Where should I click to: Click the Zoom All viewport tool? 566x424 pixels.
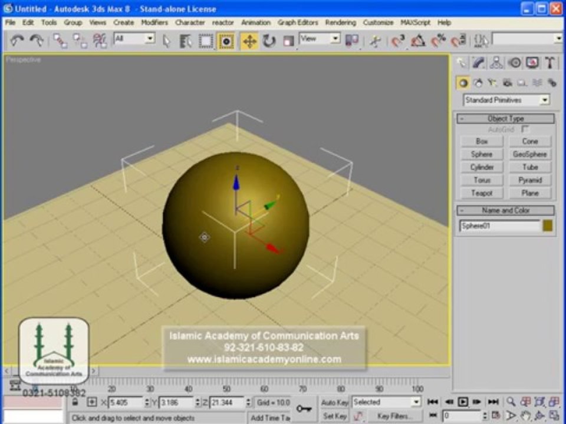(x=525, y=402)
